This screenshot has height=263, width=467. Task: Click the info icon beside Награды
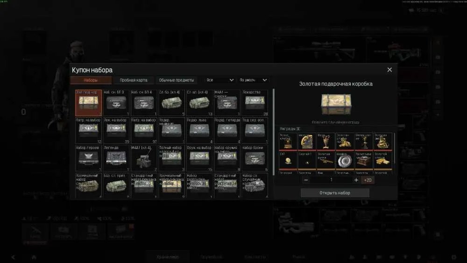(298, 128)
